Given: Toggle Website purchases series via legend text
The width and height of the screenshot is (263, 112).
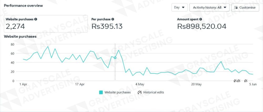Looking at the screenshot, I should (118, 92).
